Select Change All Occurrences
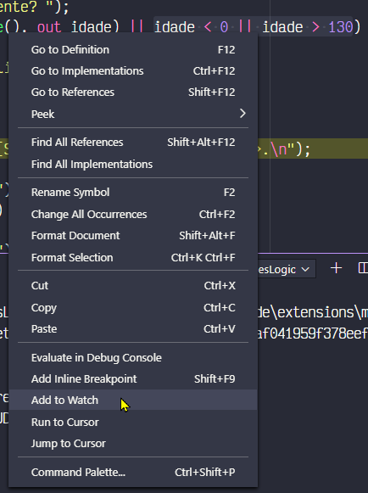The height and width of the screenshot is (493, 368). tap(133, 214)
